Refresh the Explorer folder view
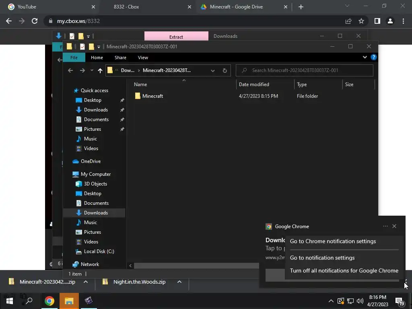This screenshot has width=412, height=309. coord(225,70)
